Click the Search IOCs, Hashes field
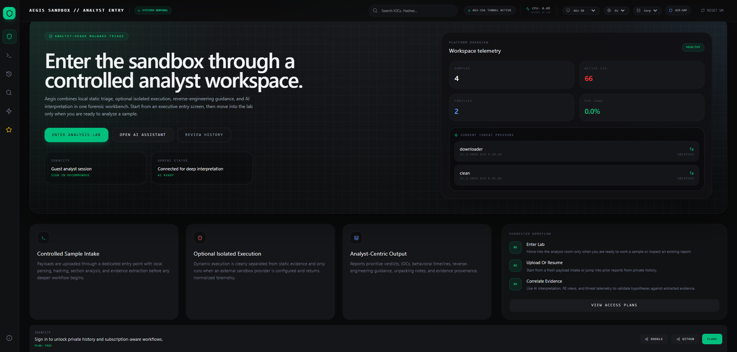Viewport: 737px width, 352px height. tap(413, 10)
